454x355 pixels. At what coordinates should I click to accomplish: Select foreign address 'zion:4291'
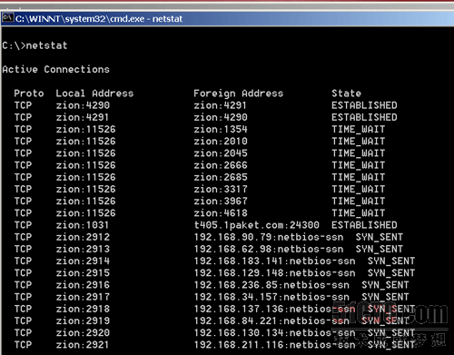[x=221, y=105]
